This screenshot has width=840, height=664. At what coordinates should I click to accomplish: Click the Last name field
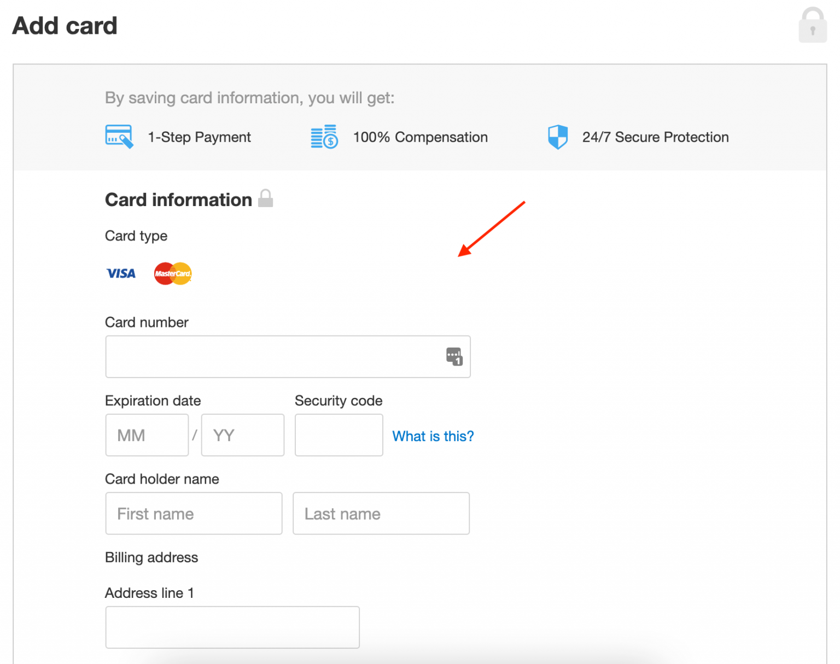(381, 513)
